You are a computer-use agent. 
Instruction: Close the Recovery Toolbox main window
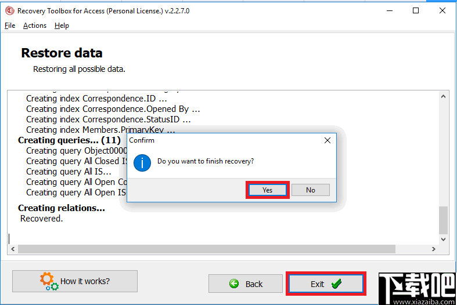442,11
